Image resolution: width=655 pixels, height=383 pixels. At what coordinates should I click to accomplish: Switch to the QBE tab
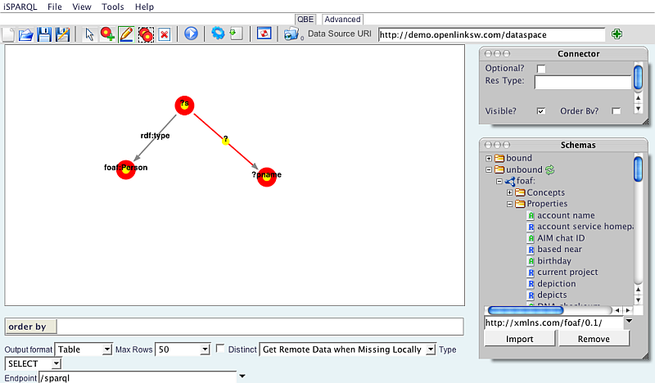[305, 19]
